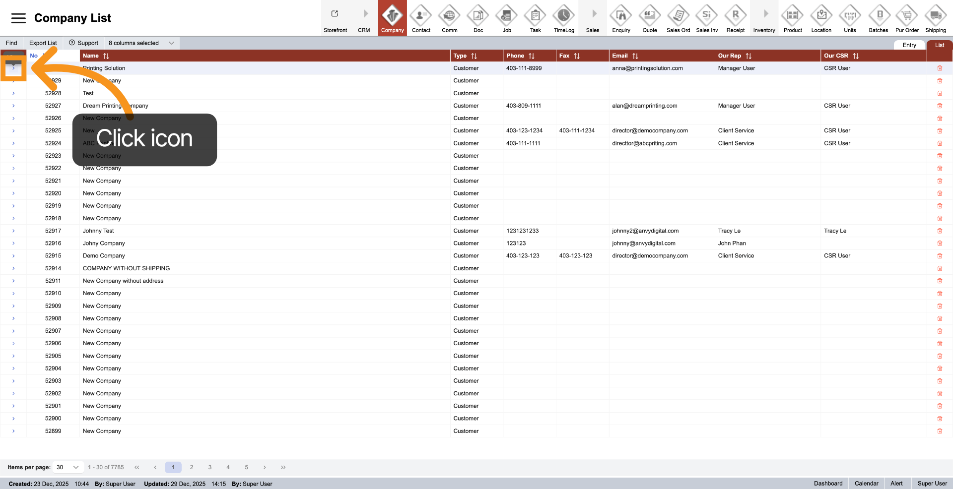Open the Inventory module
The image size is (953, 489).
coord(764,18)
